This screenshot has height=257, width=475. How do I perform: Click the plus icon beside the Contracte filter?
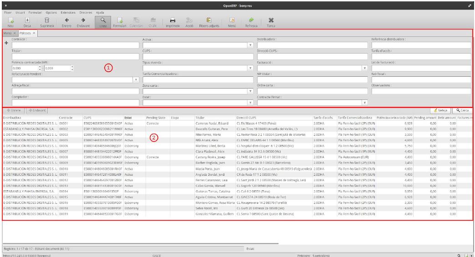click(x=6, y=43)
